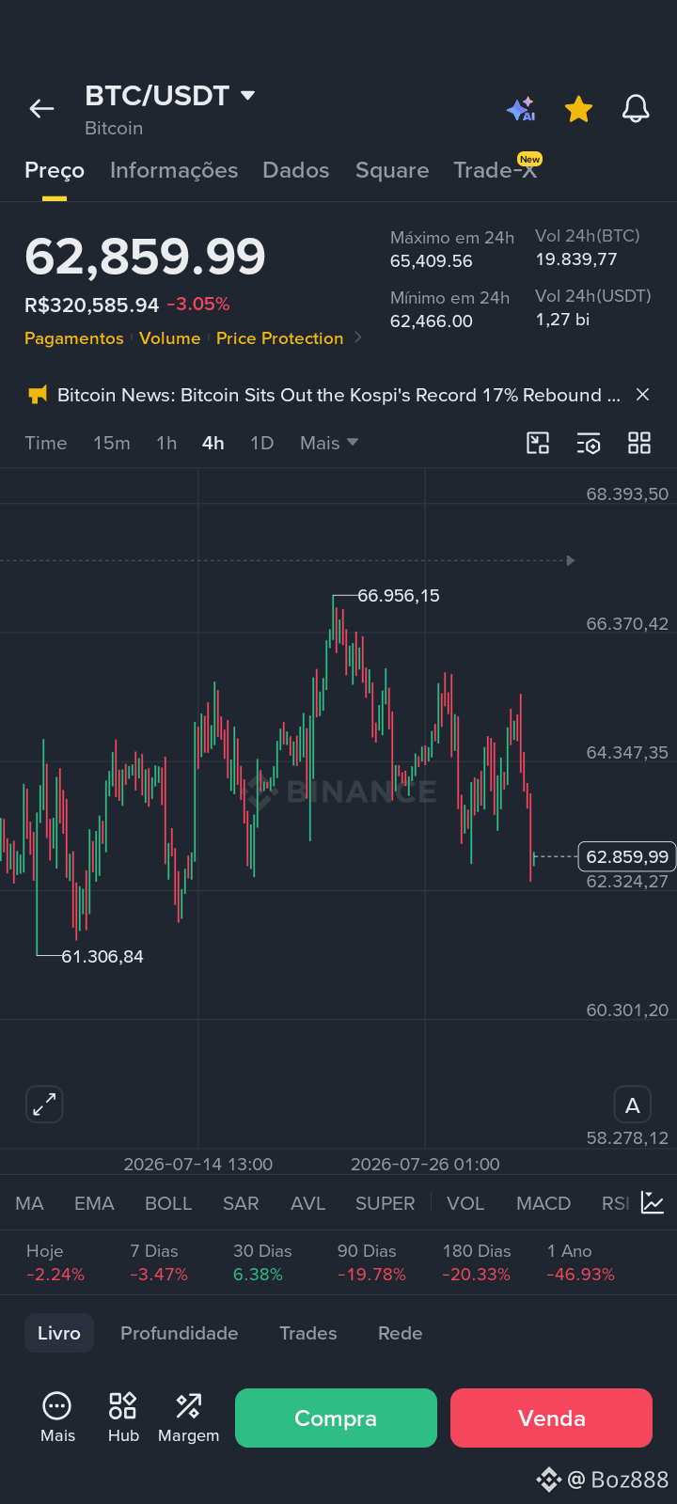677x1504 pixels.
Task: Tap the current price label 62.859,99
Action: point(627,856)
